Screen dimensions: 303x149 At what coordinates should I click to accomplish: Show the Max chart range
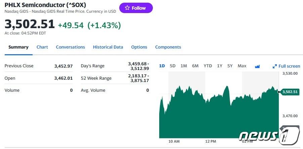[242, 66]
